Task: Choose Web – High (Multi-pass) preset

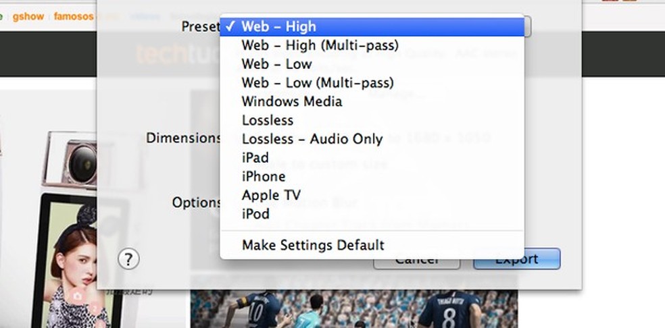Action: click(x=320, y=46)
